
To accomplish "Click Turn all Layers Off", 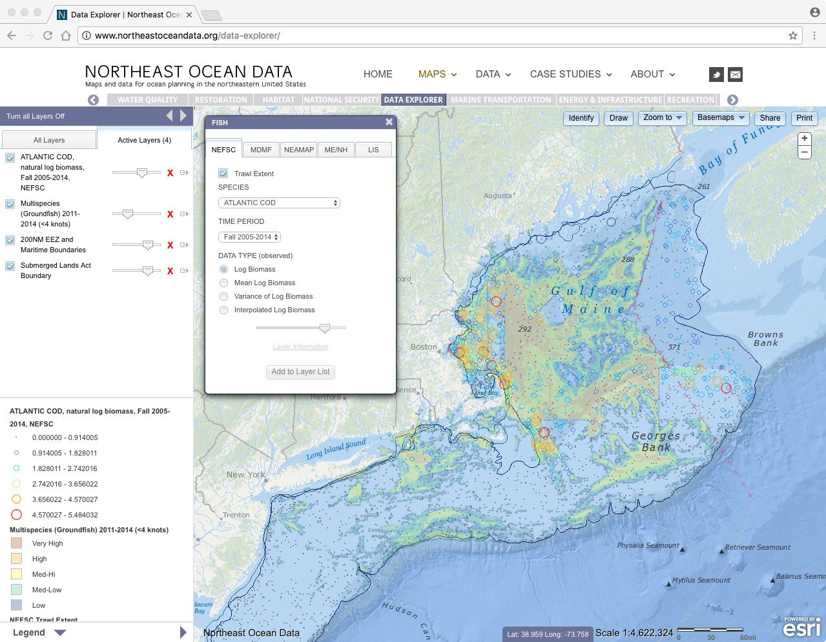I will [x=36, y=116].
